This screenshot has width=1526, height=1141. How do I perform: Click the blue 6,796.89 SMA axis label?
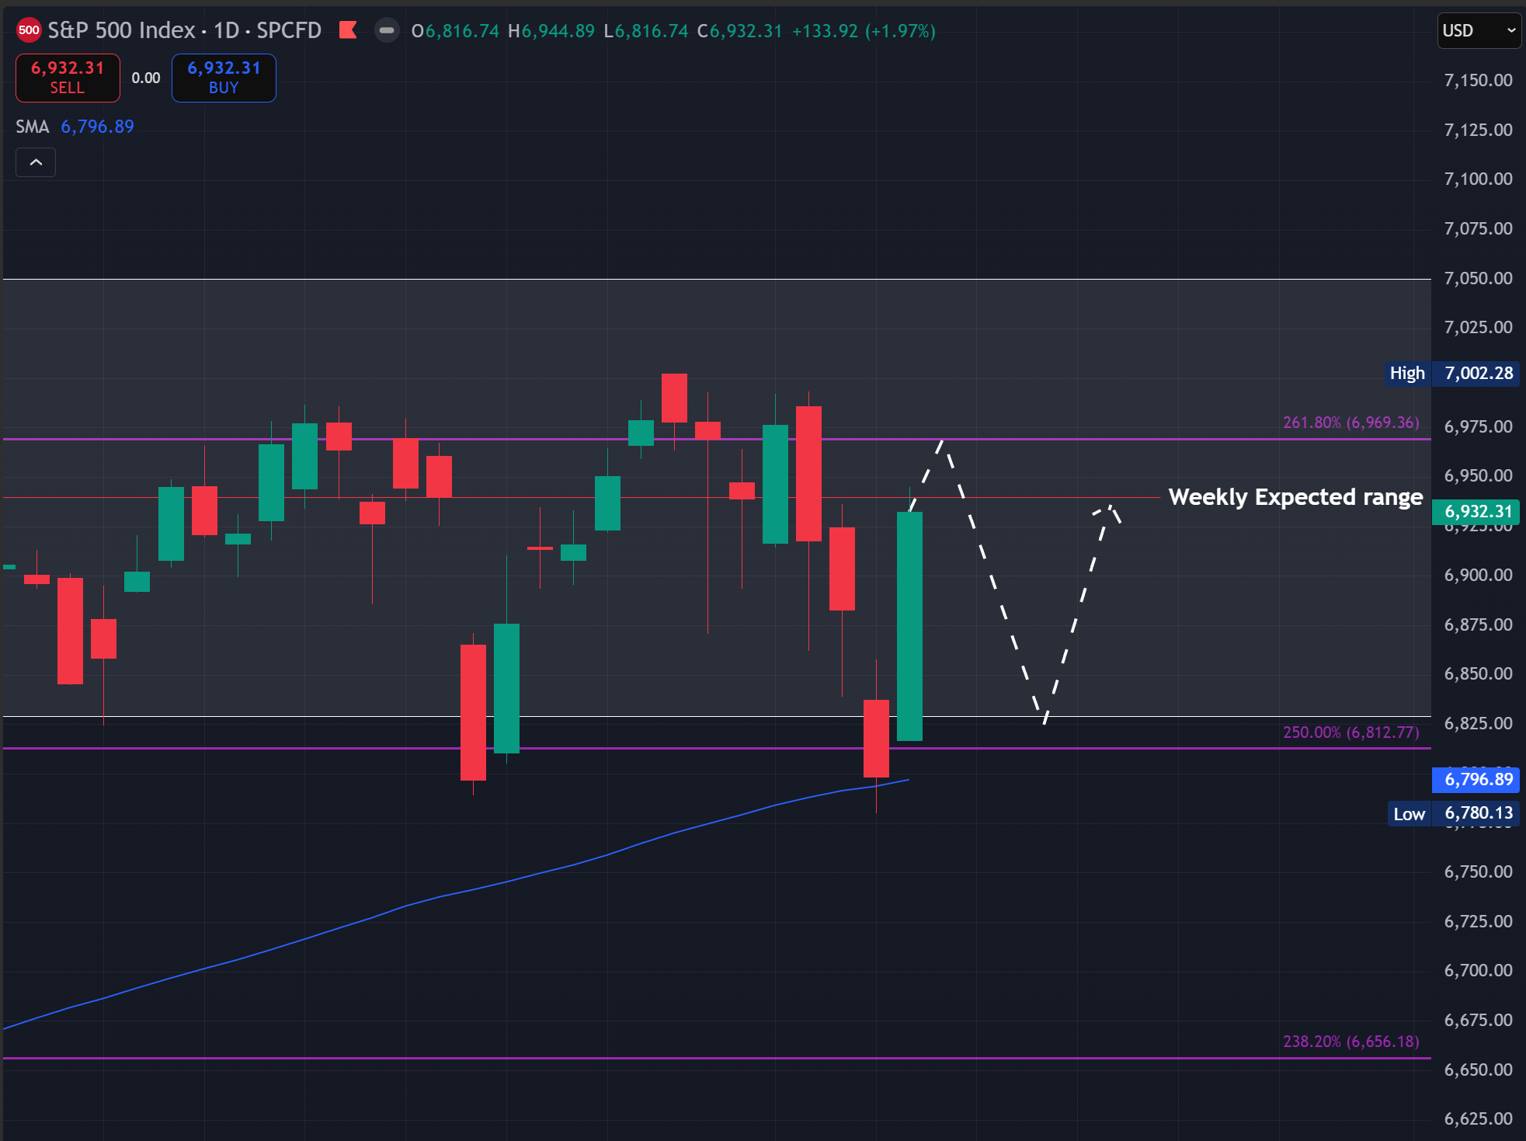click(1477, 779)
